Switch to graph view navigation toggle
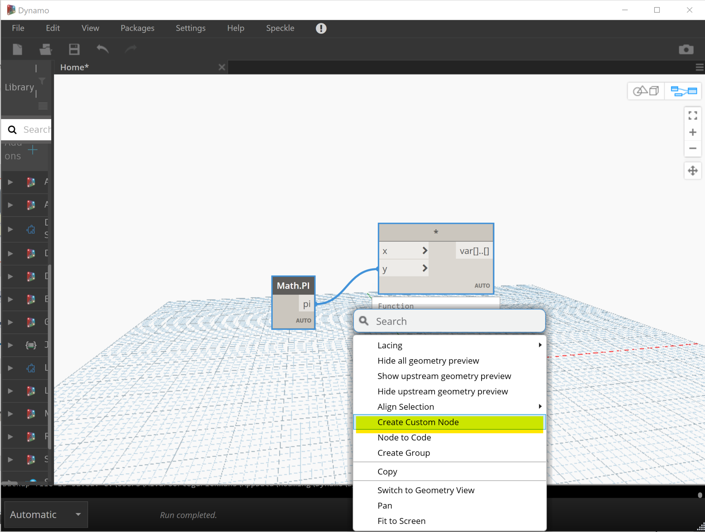The width and height of the screenshot is (705, 532). coord(684,91)
